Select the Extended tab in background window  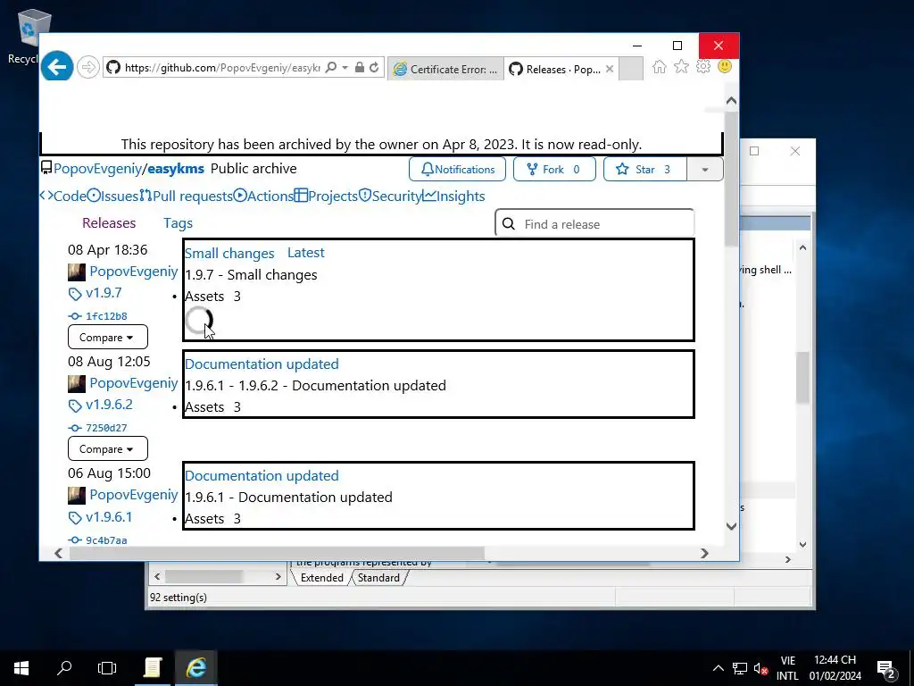click(x=321, y=578)
